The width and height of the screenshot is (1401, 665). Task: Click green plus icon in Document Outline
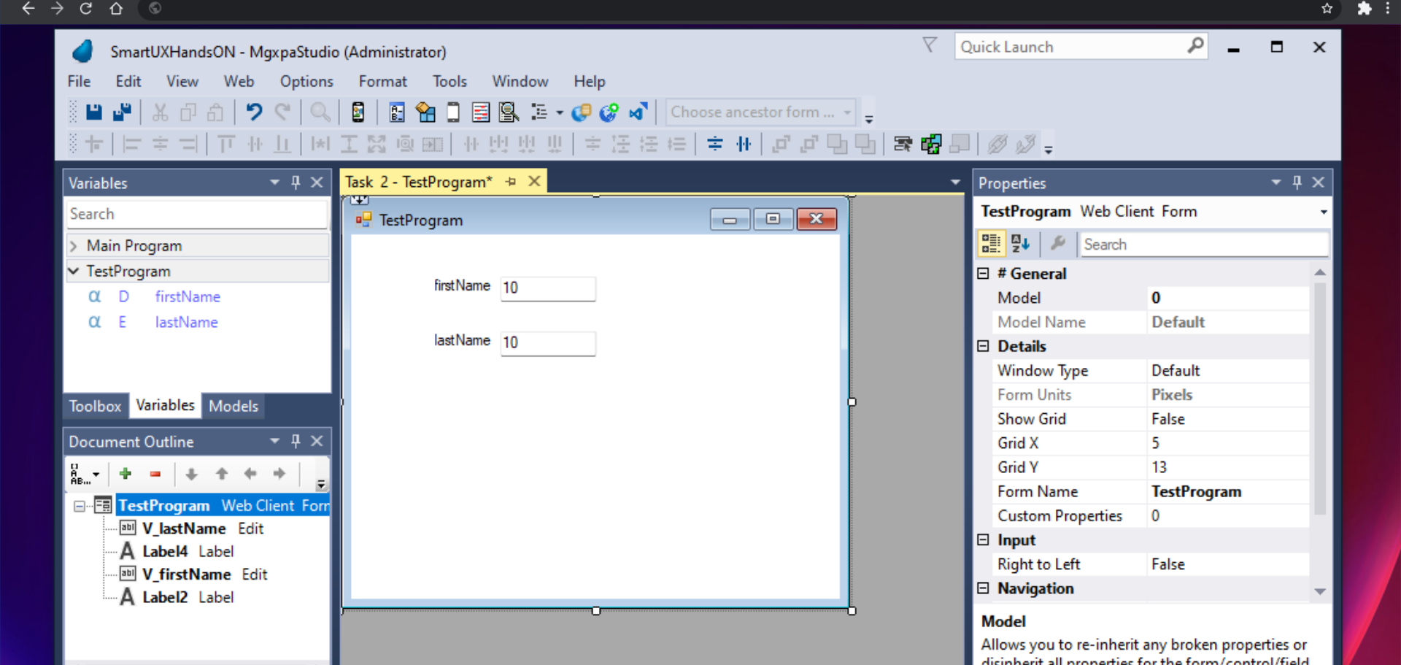click(126, 474)
